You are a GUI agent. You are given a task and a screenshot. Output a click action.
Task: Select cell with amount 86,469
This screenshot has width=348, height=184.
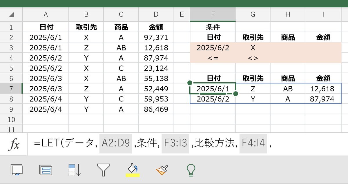[x=156, y=109]
